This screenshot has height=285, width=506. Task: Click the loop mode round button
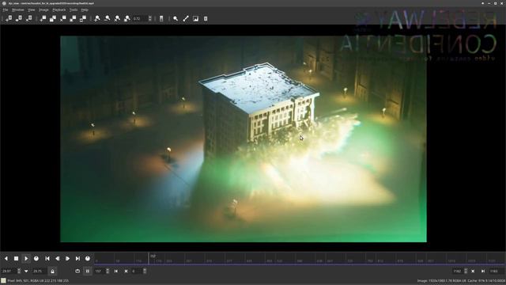[36, 259]
